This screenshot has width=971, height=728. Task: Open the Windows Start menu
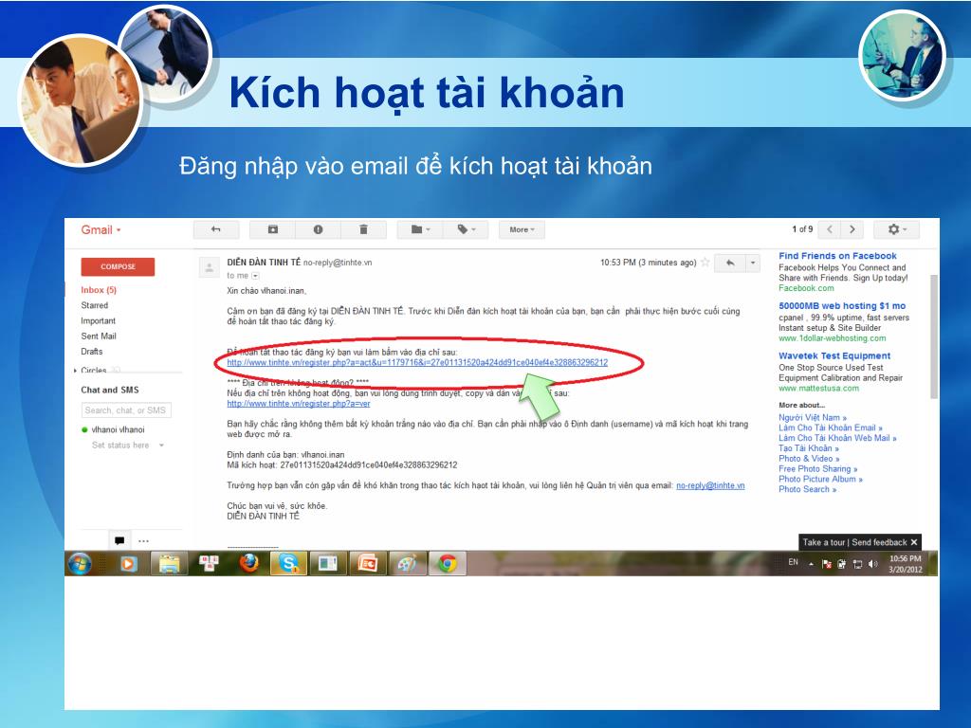click(80, 564)
